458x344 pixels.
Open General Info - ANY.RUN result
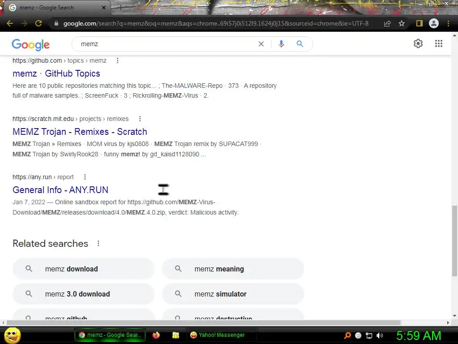click(60, 190)
